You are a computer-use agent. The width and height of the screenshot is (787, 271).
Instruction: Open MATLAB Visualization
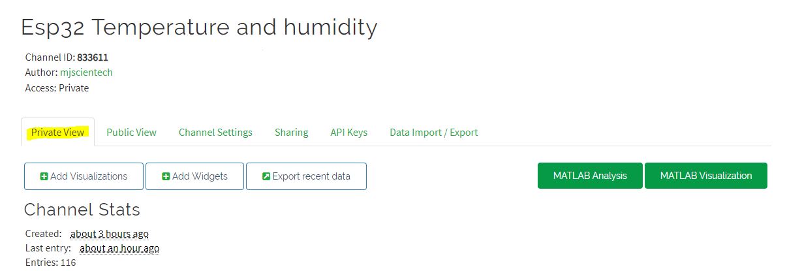point(706,176)
